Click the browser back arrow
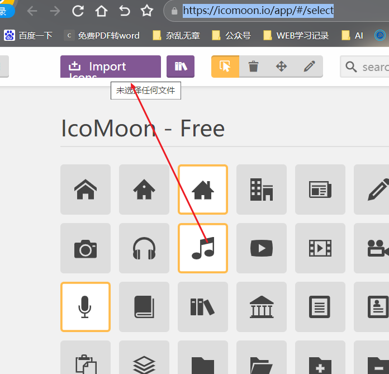Screen dimensions: 389x374 [32, 11]
